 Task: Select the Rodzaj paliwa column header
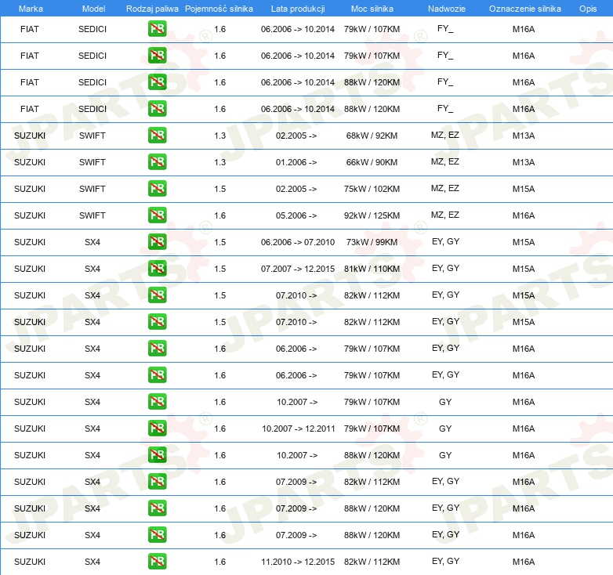click(152, 9)
